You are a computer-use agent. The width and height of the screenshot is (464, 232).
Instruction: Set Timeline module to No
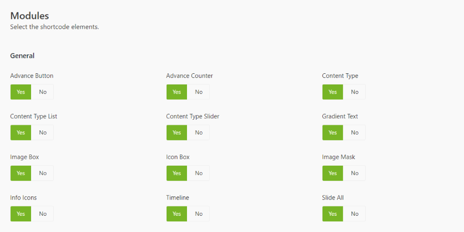pyautogui.click(x=199, y=214)
